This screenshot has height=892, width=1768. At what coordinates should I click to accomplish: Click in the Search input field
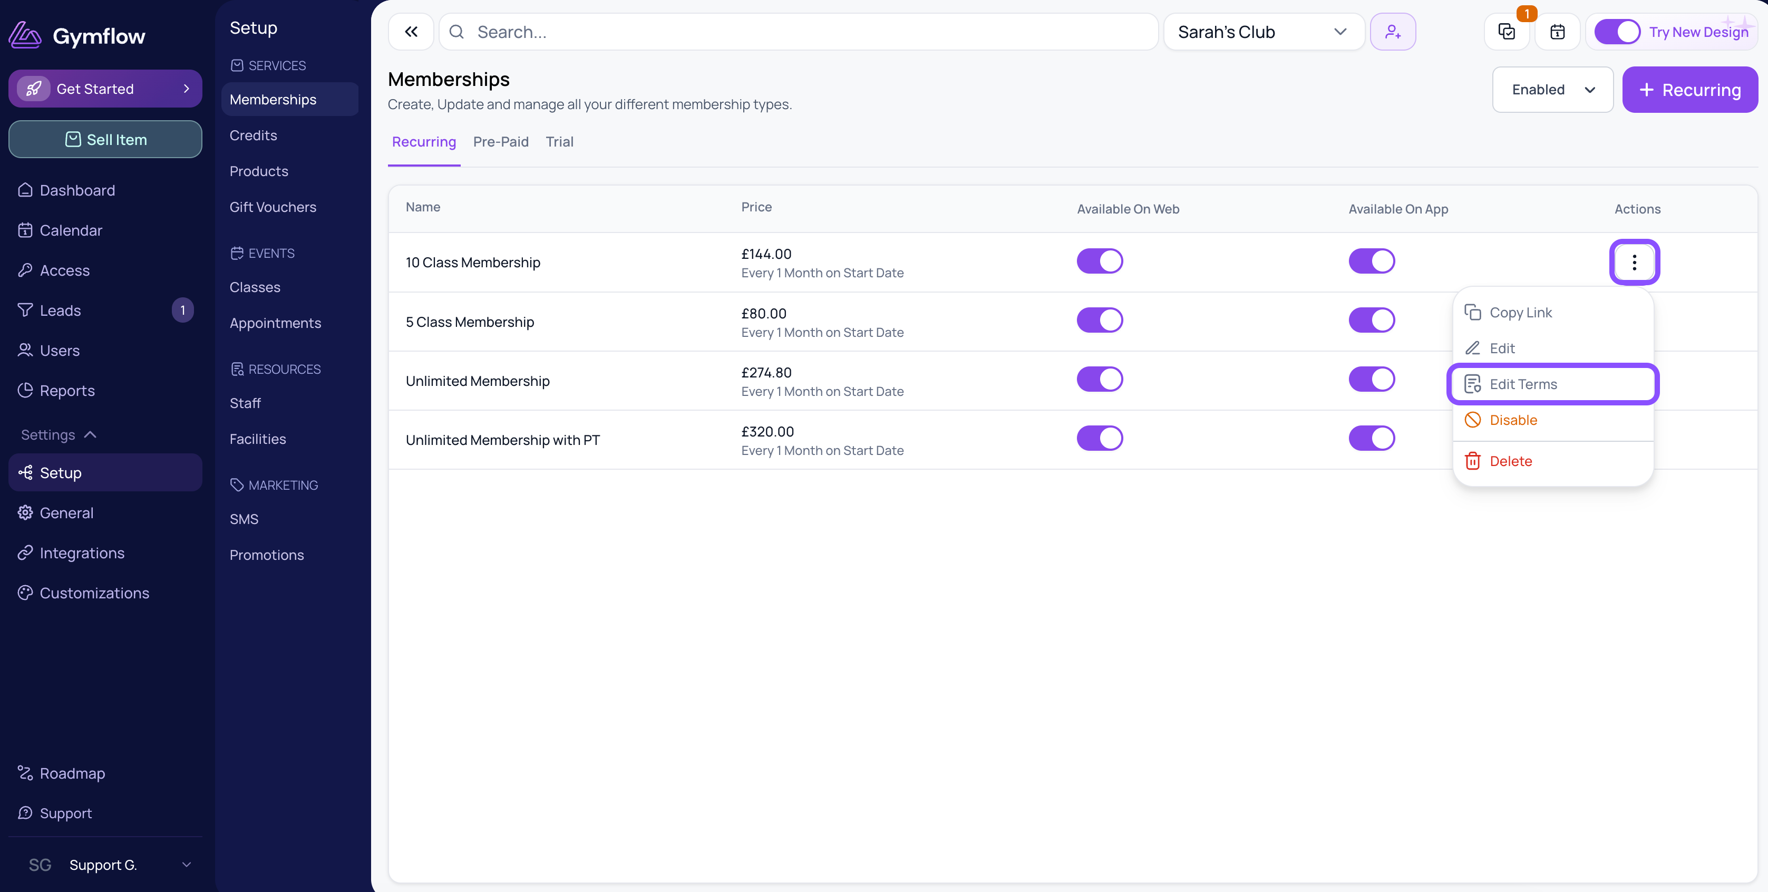coord(798,32)
